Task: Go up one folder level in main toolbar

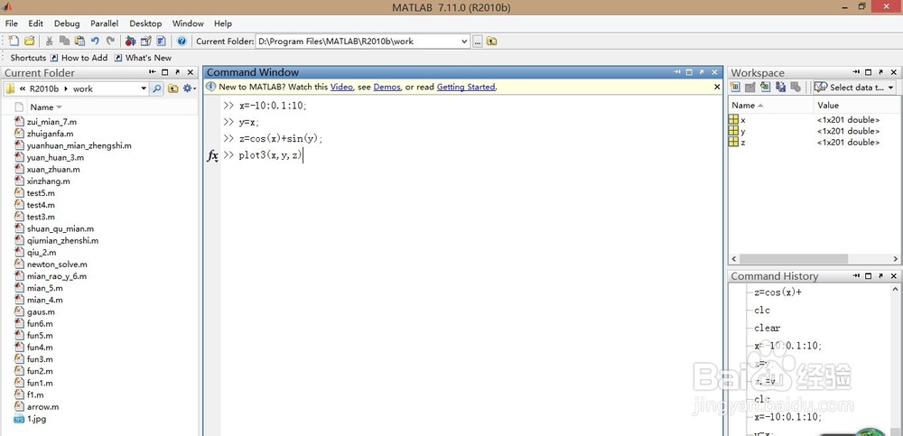Action: pos(491,42)
